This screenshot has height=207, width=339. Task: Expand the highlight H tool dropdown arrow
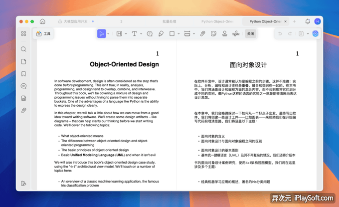[126, 33]
